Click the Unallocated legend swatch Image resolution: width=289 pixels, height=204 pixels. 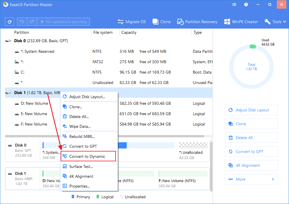pyautogui.click(x=121, y=196)
